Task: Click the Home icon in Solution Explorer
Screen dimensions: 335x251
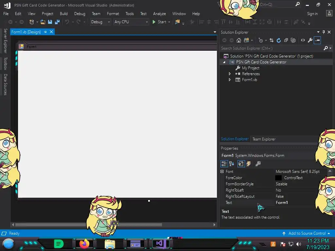Action: pos(238,40)
